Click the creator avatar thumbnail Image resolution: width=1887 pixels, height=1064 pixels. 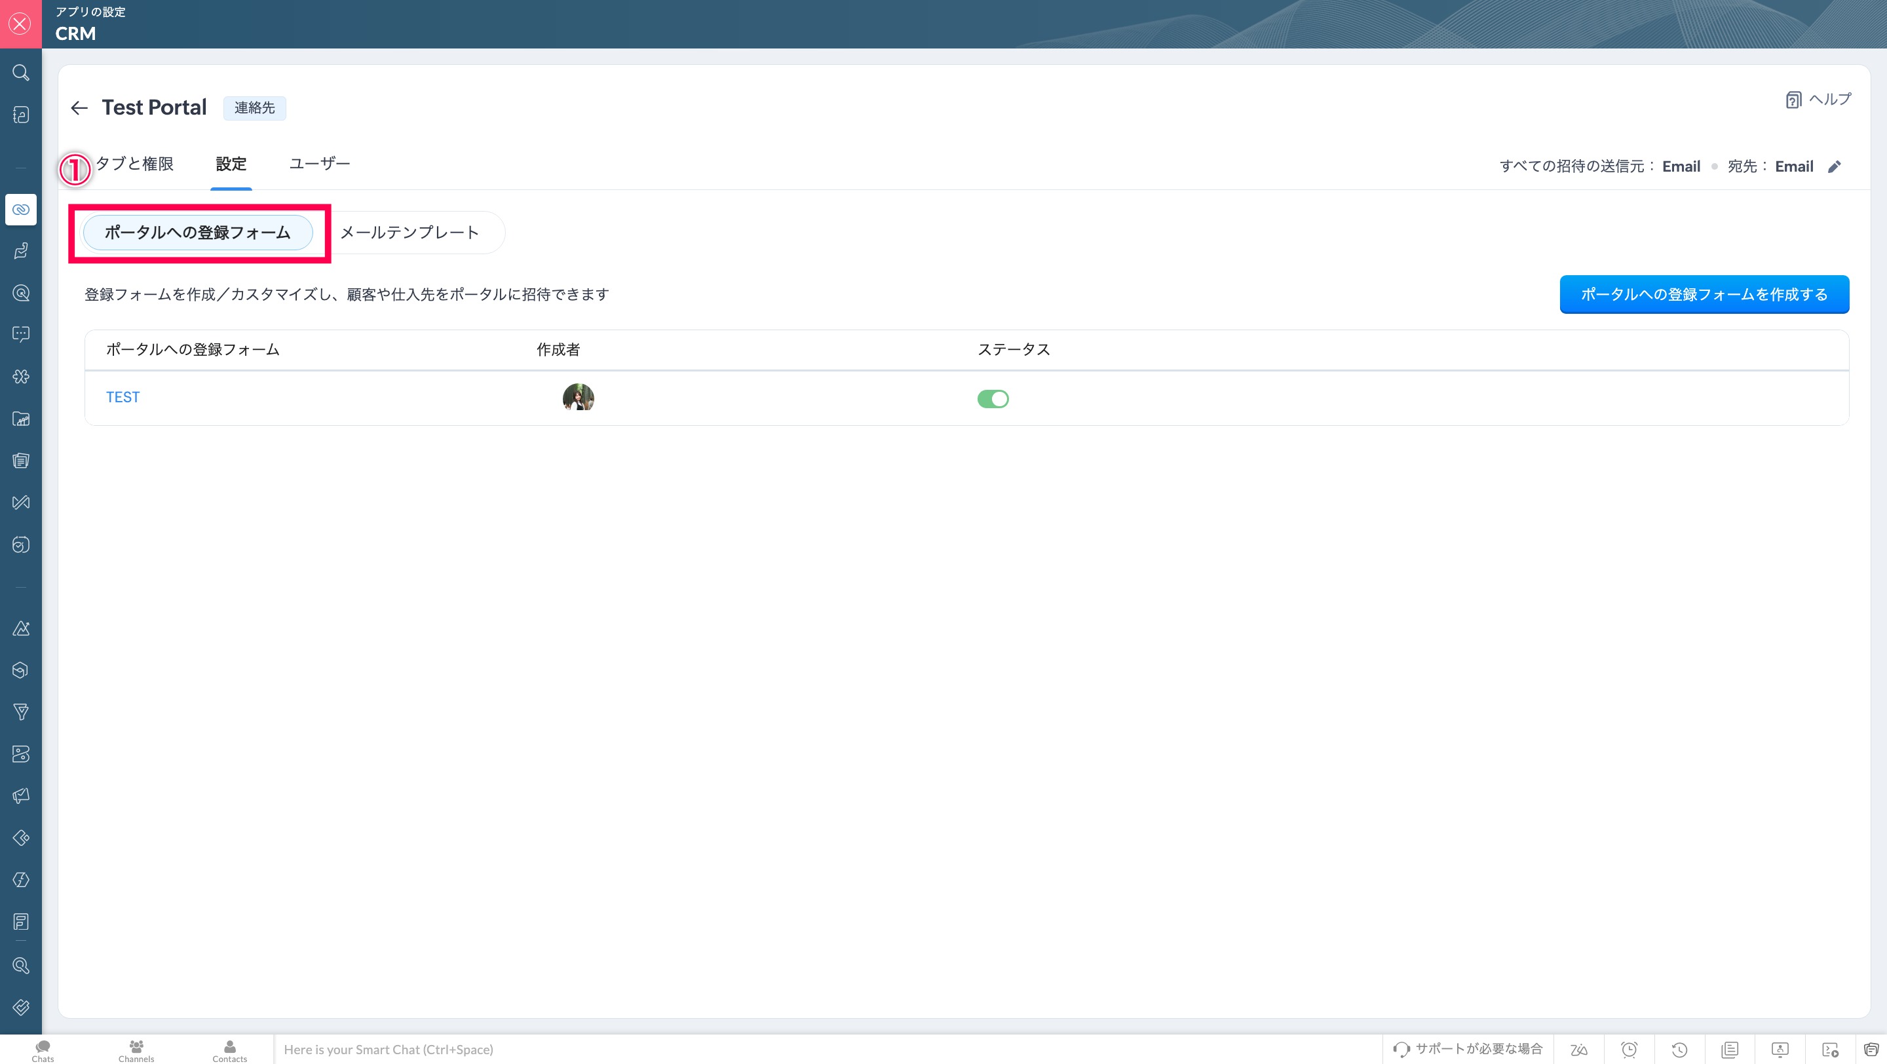pos(578,398)
